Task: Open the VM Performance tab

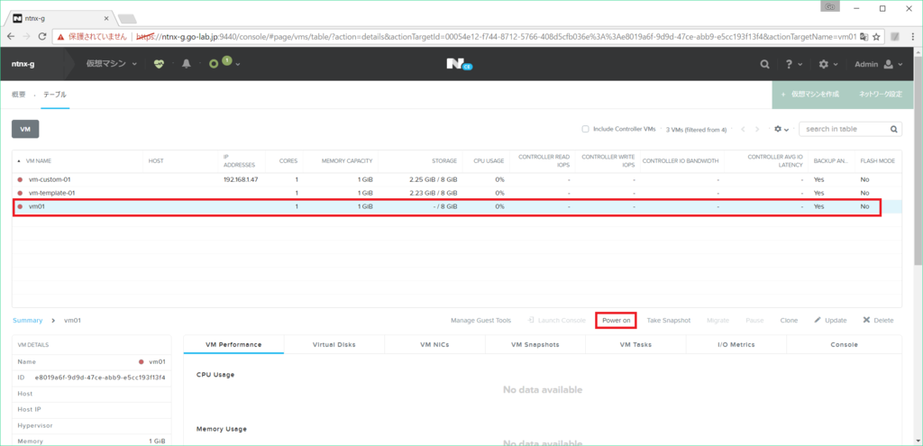Action: 233,344
